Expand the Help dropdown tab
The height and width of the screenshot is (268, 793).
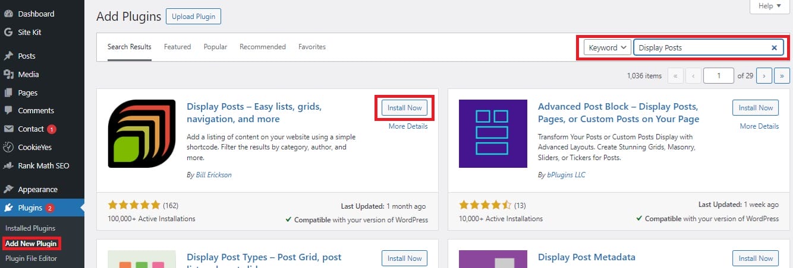(770, 6)
